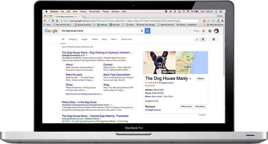This screenshot has width=268, height=144.
Task: Open Chrome Bookmarks menu
Action: (94, 11)
